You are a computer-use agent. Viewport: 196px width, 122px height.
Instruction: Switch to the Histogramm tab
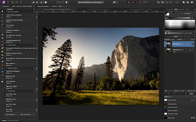[x=169, y=9]
